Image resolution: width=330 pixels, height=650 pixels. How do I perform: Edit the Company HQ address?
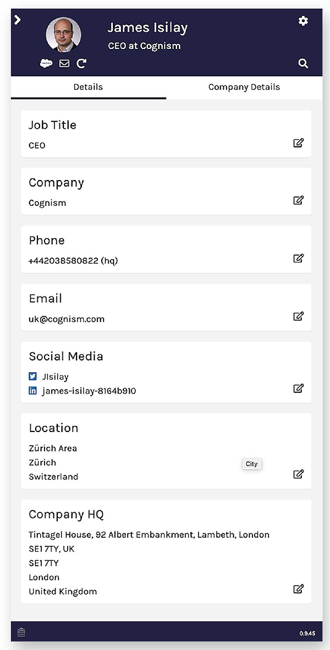299,589
